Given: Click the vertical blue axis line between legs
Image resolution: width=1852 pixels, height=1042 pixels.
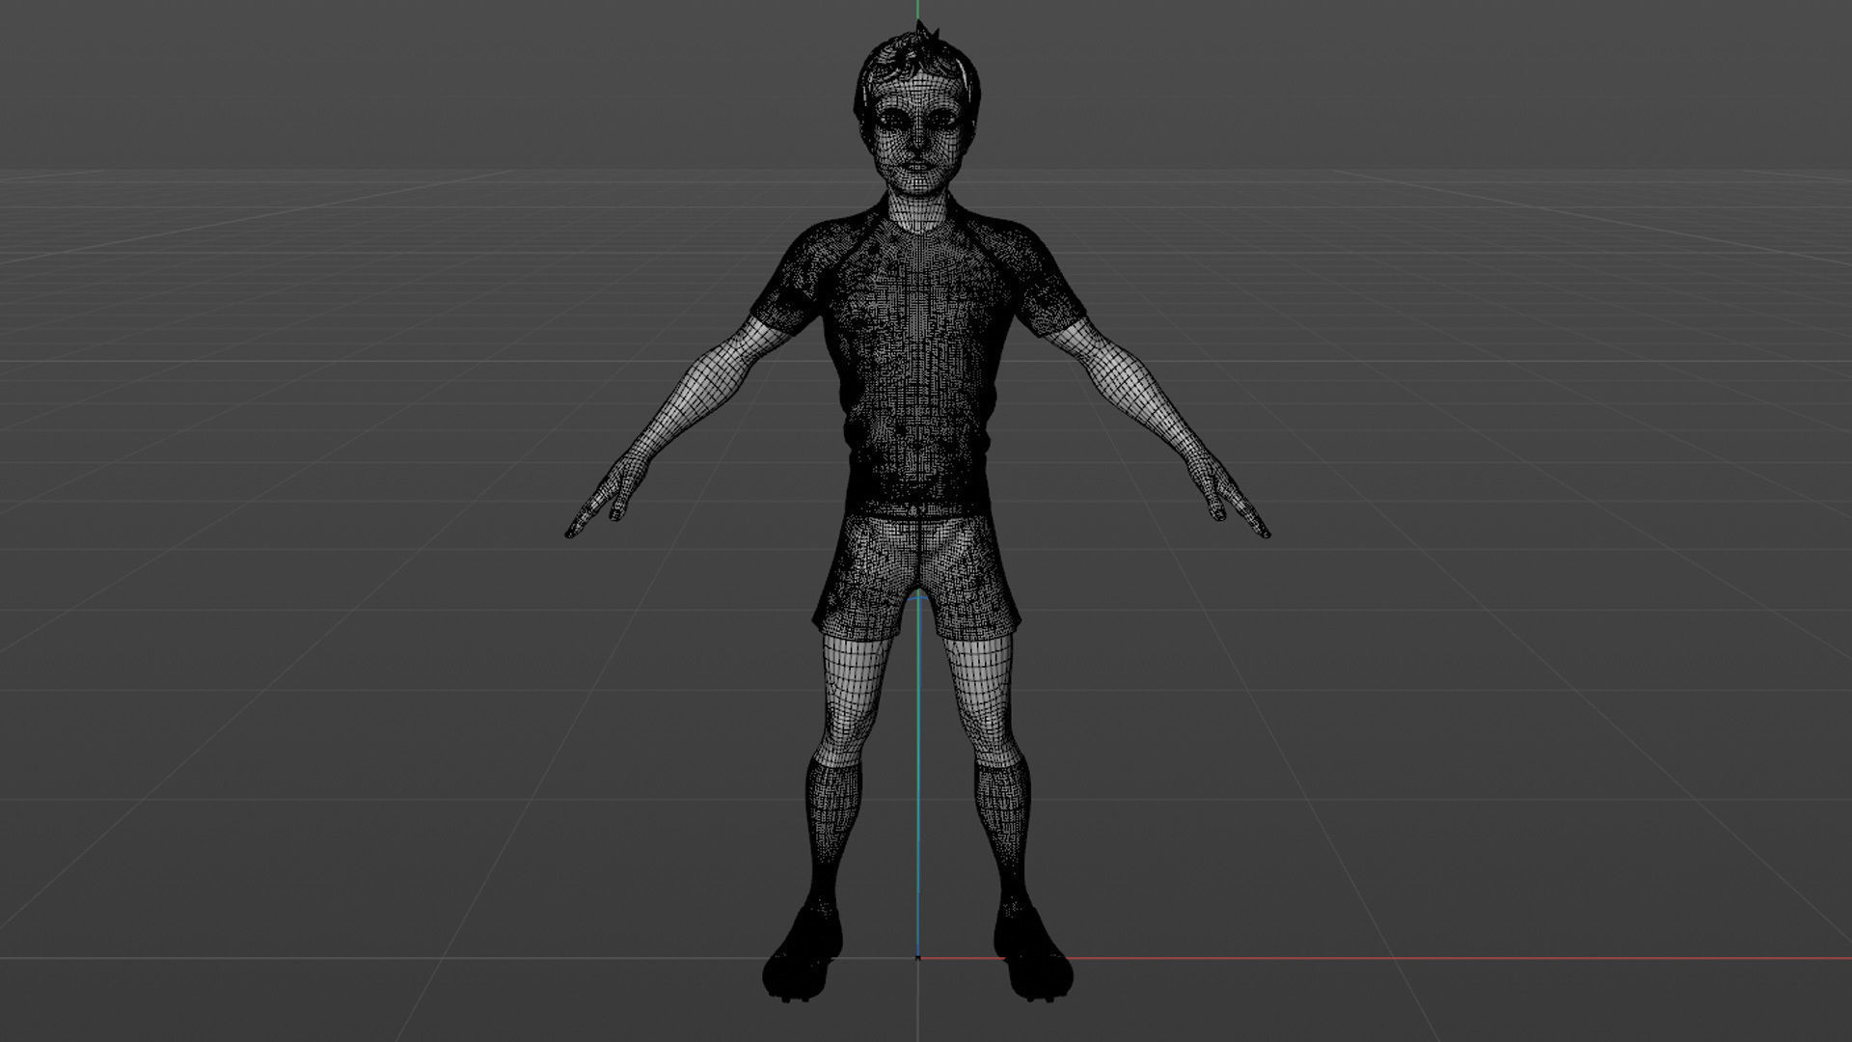Looking at the screenshot, I should (x=918, y=777).
